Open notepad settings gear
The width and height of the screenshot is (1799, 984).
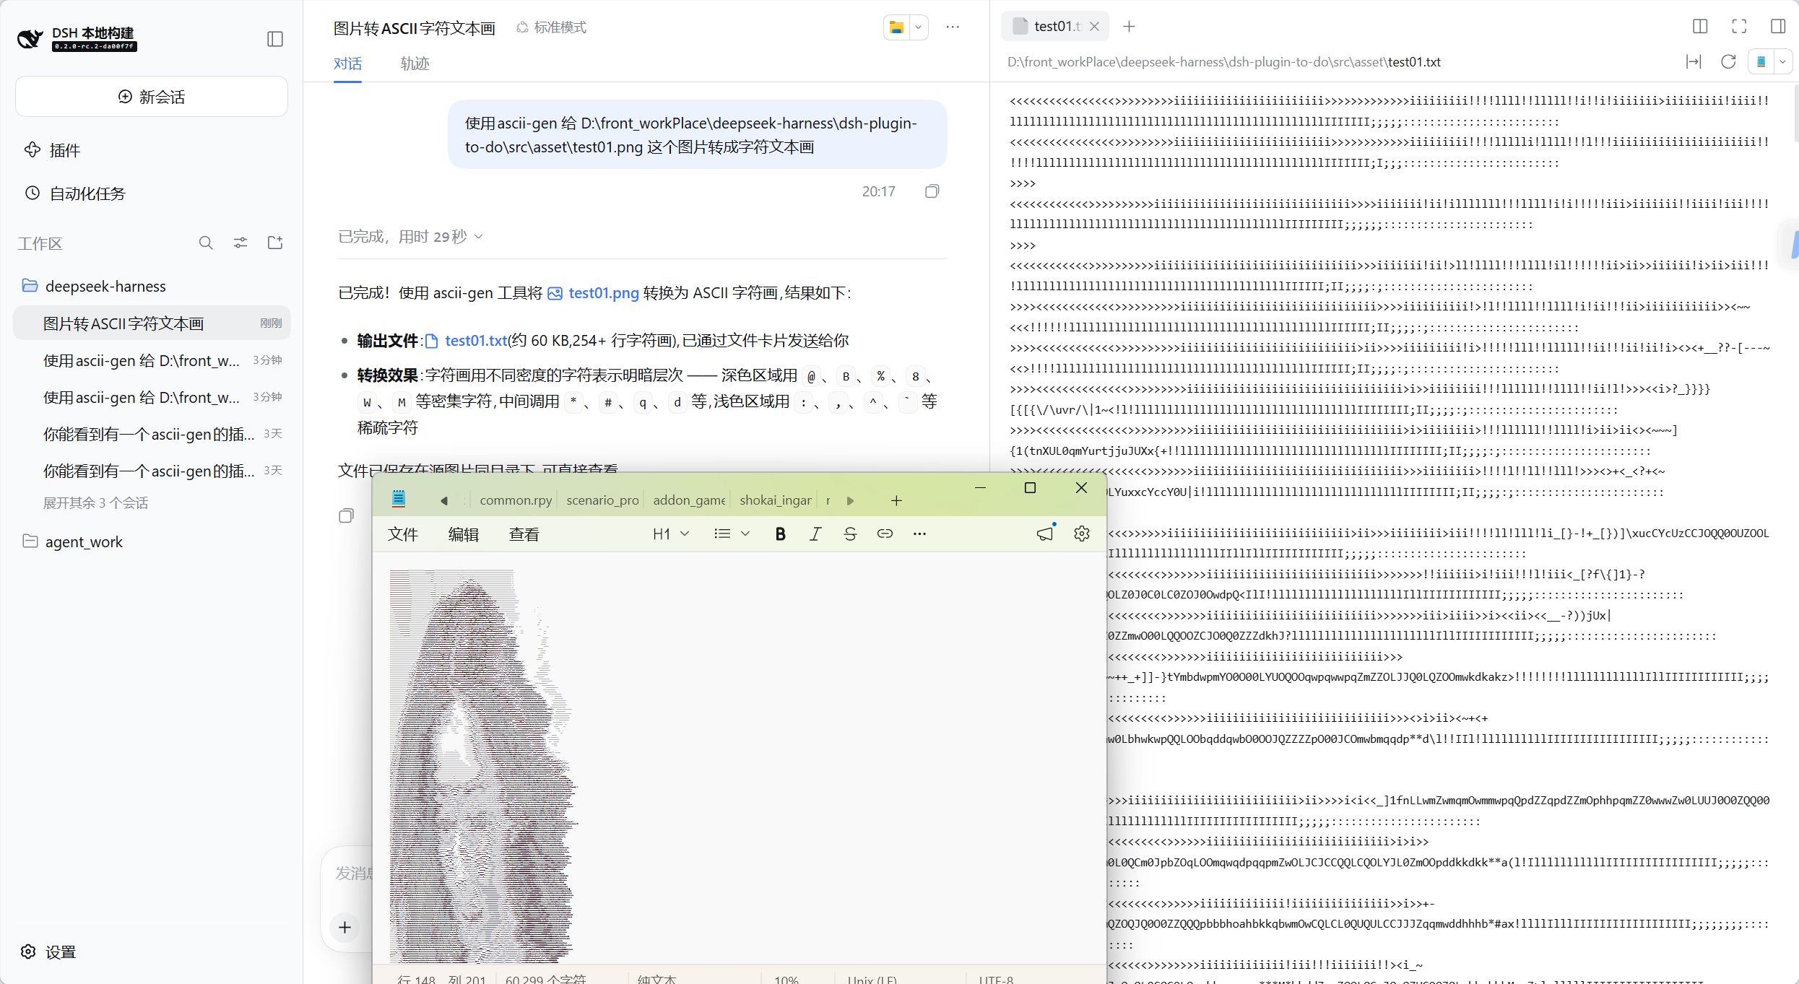1082,534
